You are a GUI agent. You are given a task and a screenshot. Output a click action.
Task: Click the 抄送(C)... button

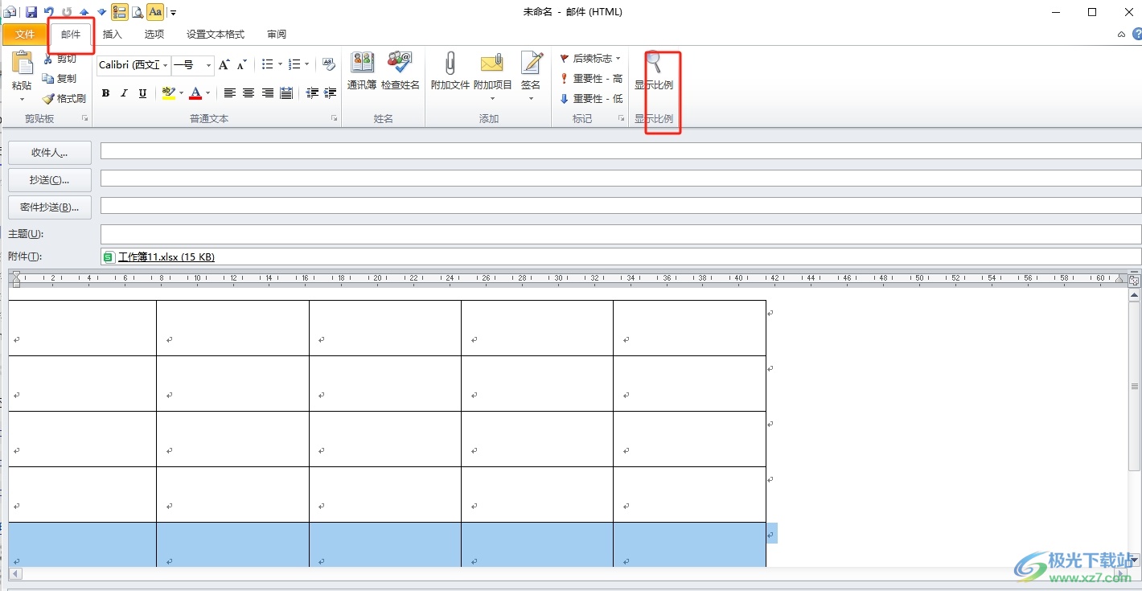pyautogui.click(x=50, y=180)
